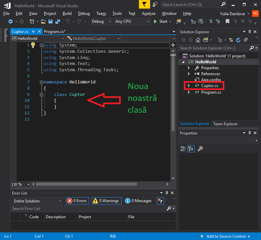
Task: Click Add to Source Control
Action: [x=226, y=236]
